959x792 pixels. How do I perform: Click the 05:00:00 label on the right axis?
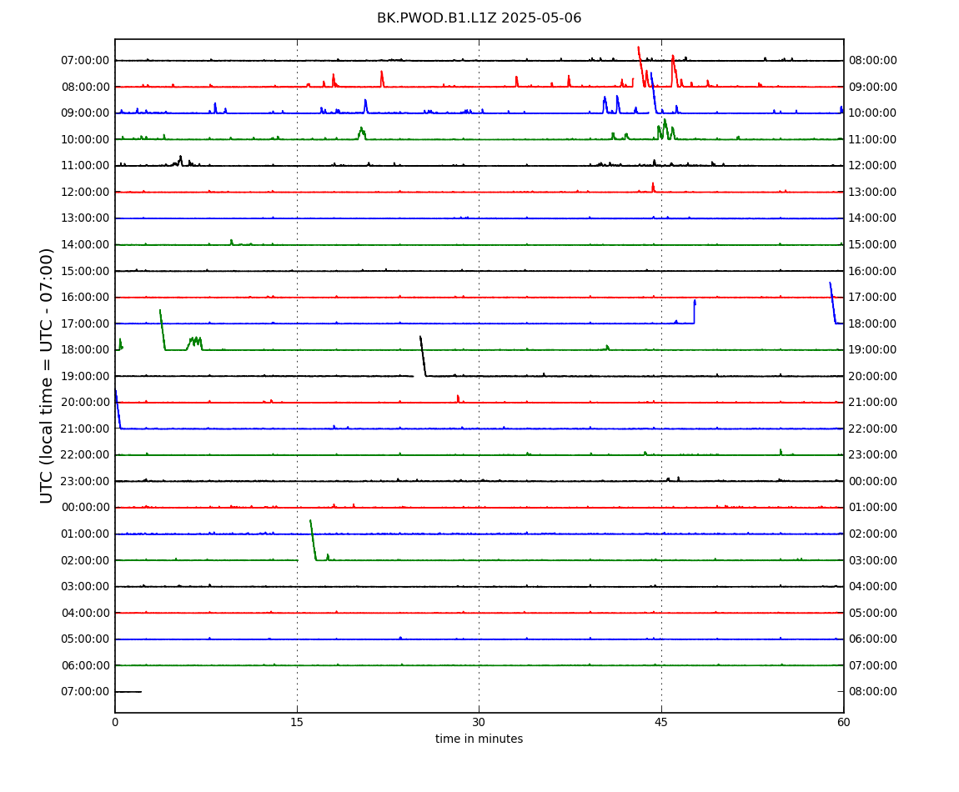tap(873, 613)
